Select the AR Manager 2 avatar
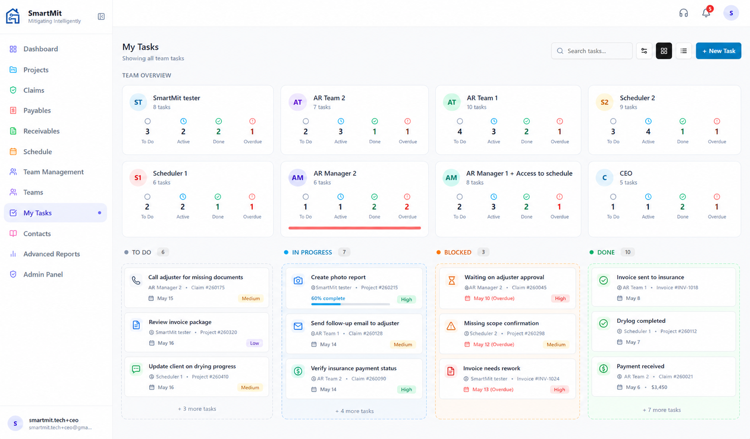The height and width of the screenshot is (439, 750). pyautogui.click(x=297, y=178)
